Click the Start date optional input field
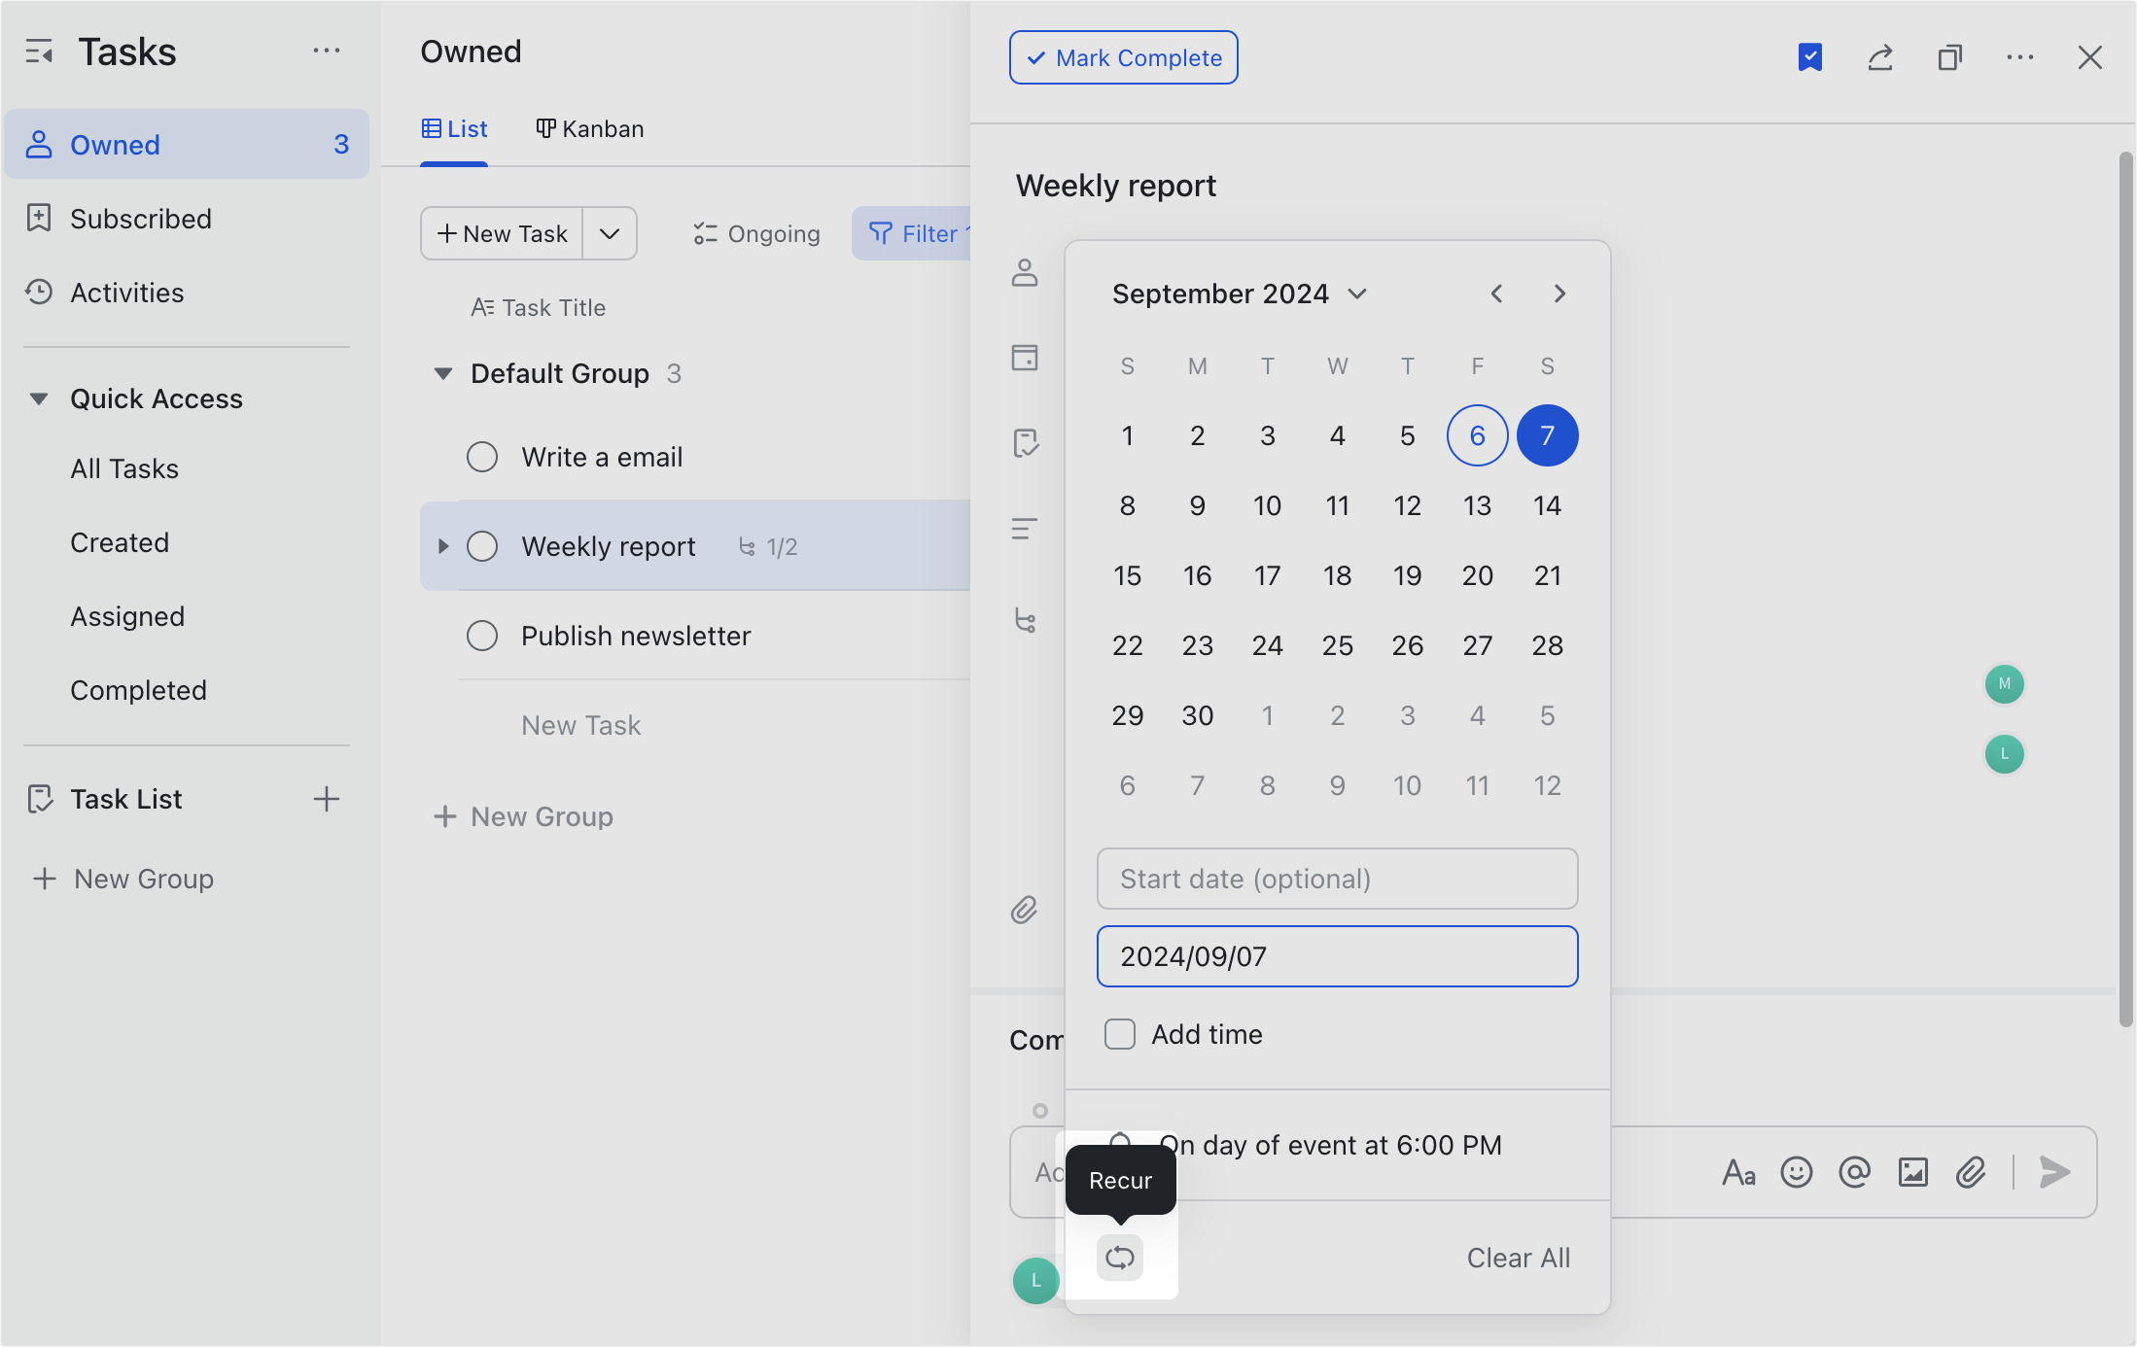Image resolution: width=2137 pixels, height=1347 pixels. click(x=1337, y=879)
